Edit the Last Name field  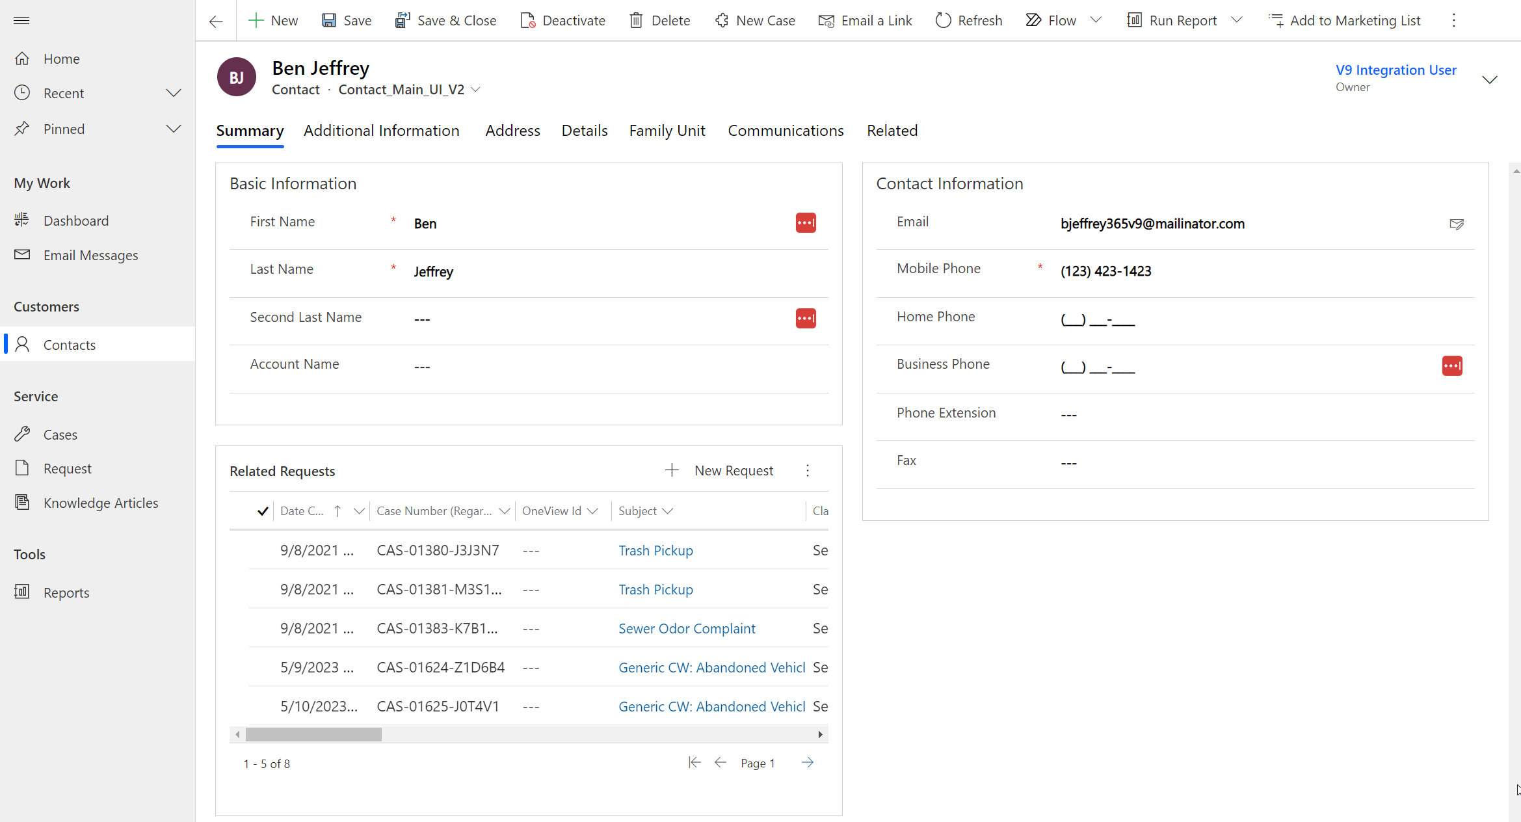[x=615, y=272]
